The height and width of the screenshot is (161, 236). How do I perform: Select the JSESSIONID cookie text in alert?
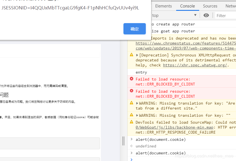[70, 8]
